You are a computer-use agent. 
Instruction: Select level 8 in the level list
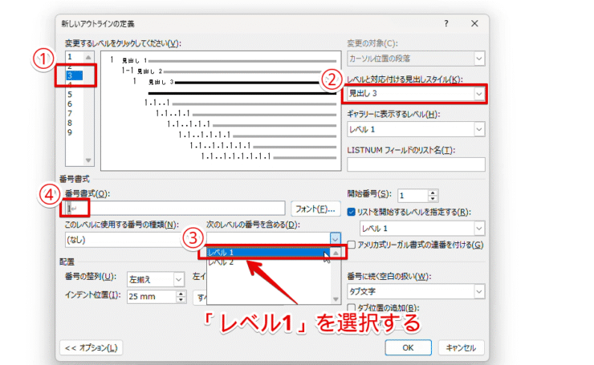[x=70, y=123]
